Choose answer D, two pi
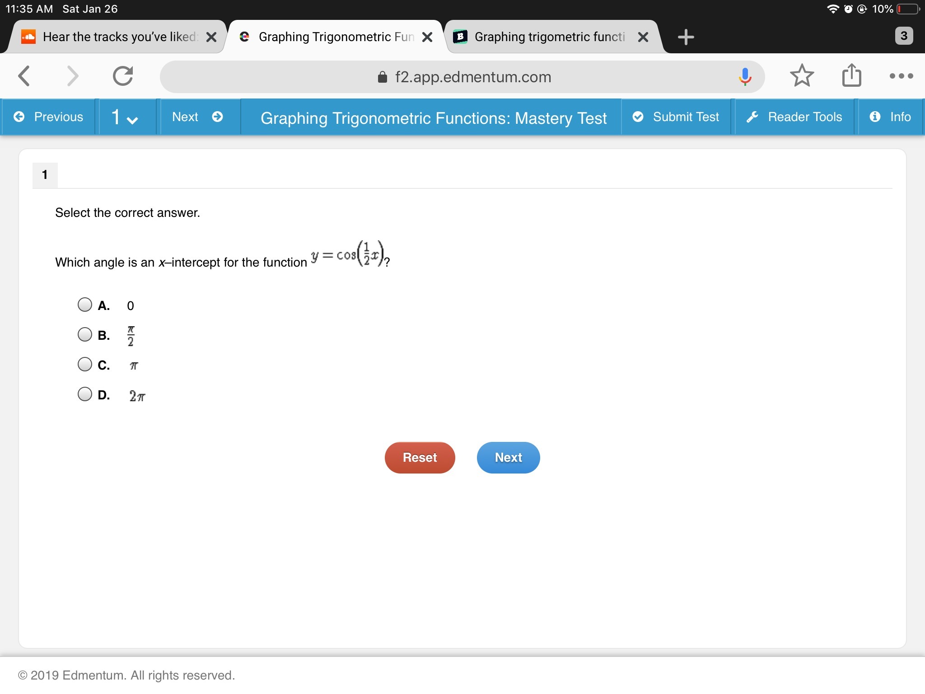 tap(85, 394)
